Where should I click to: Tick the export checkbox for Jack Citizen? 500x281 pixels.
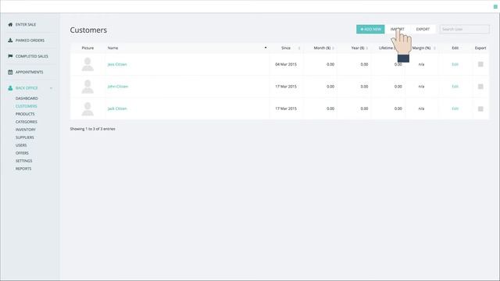tap(480, 108)
